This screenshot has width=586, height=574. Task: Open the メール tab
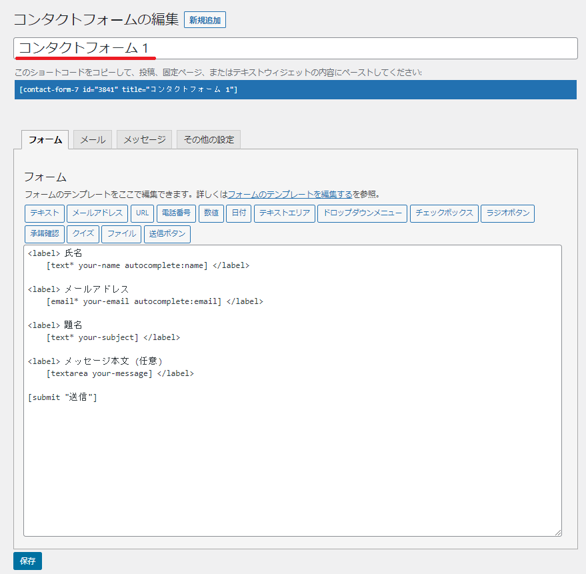[x=93, y=140]
